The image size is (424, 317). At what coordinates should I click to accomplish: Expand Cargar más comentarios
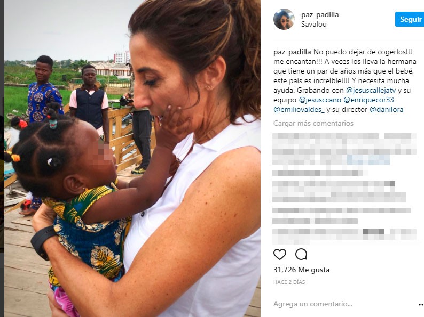click(x=313, y=123)
